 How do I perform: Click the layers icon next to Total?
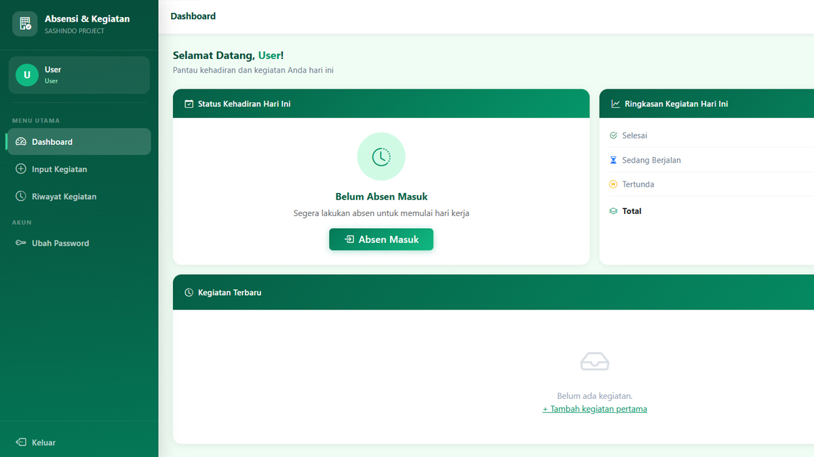613,211
